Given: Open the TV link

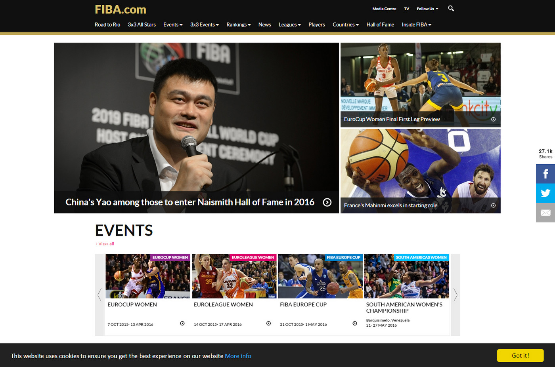Looking at the screenshot, I should pos(406,9).
